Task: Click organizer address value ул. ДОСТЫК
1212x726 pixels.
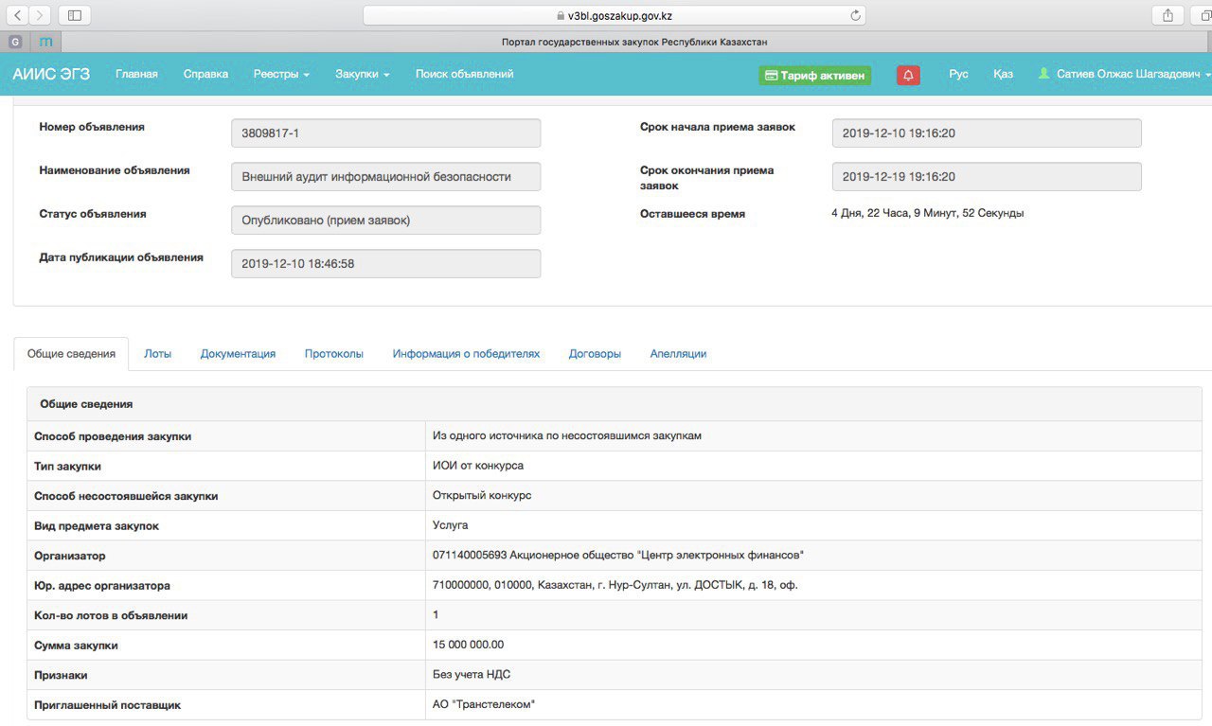Action: pos(615,585)
